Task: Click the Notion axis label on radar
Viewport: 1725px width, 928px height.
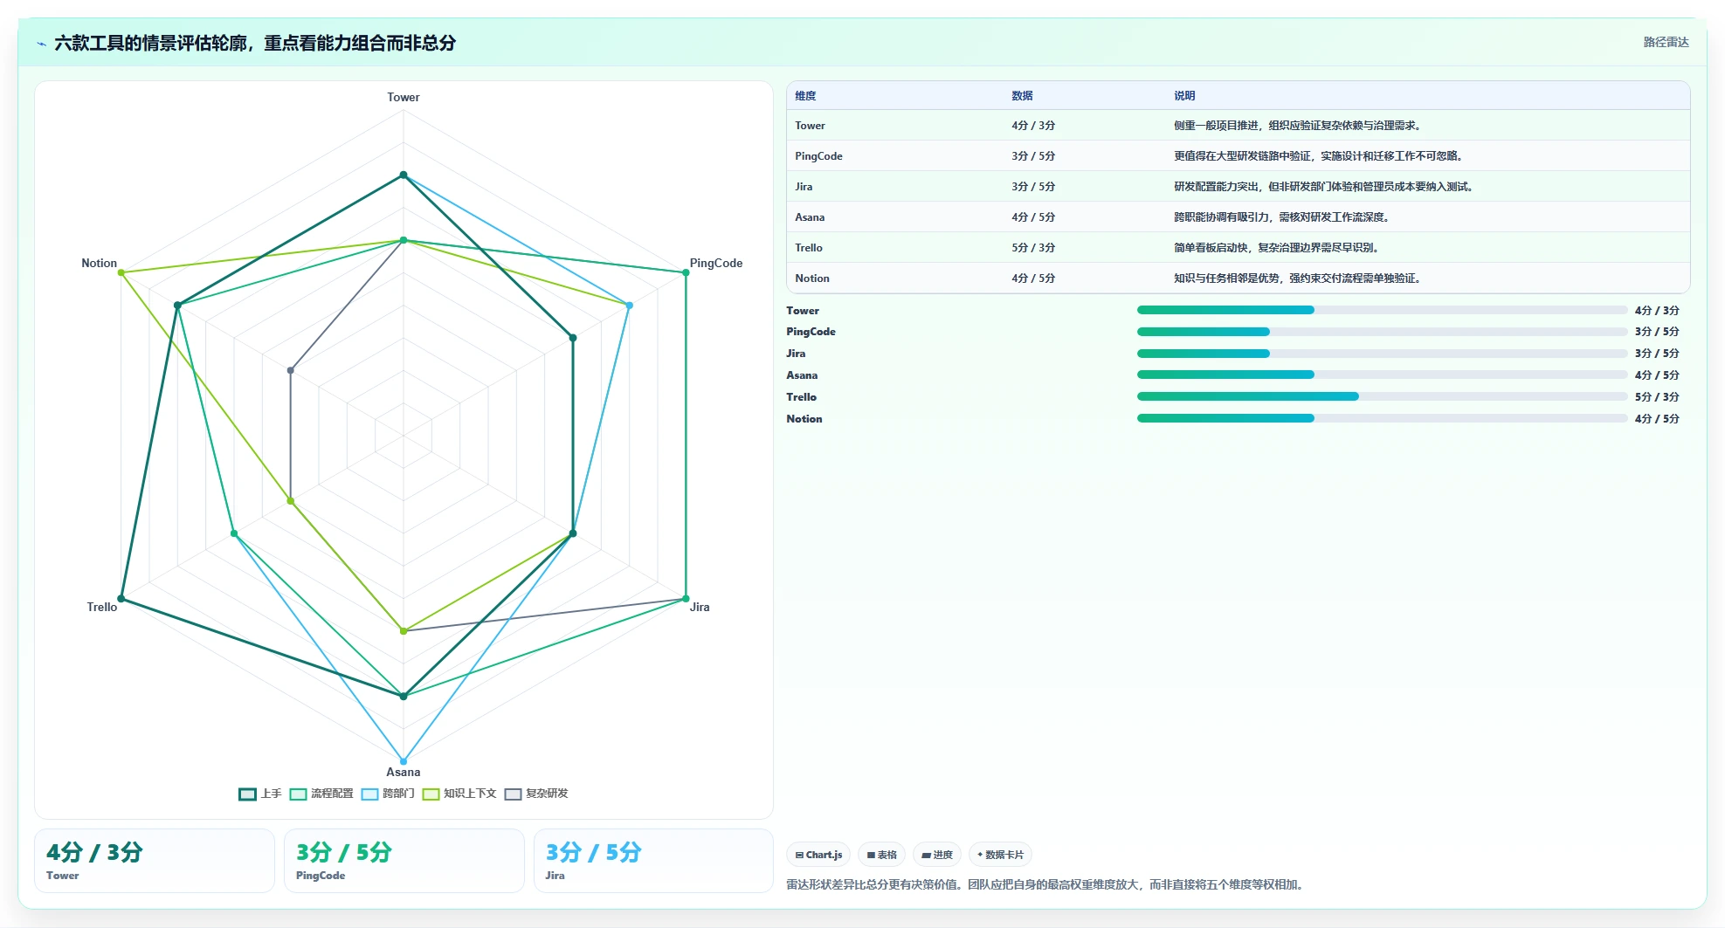Action: 99,263
